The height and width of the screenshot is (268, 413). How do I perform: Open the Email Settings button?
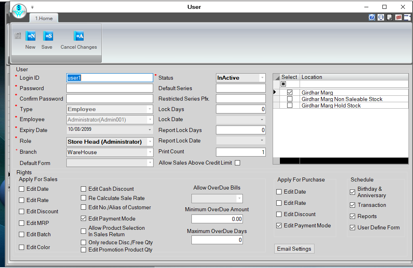294,249
